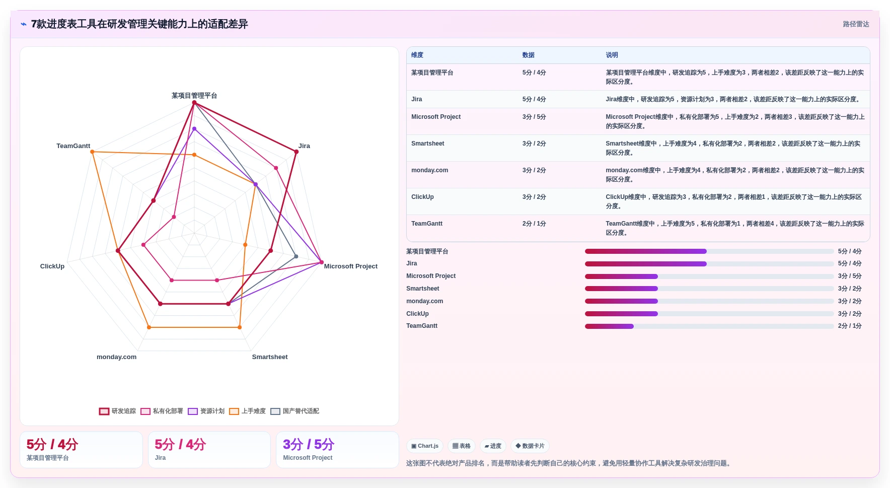Click the monday.com progress bar
890x488 pixels.
(x=709, y=301)
